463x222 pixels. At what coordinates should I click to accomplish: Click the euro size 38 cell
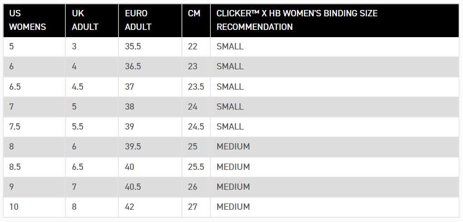pyautogui.click(x=130, y=106)
